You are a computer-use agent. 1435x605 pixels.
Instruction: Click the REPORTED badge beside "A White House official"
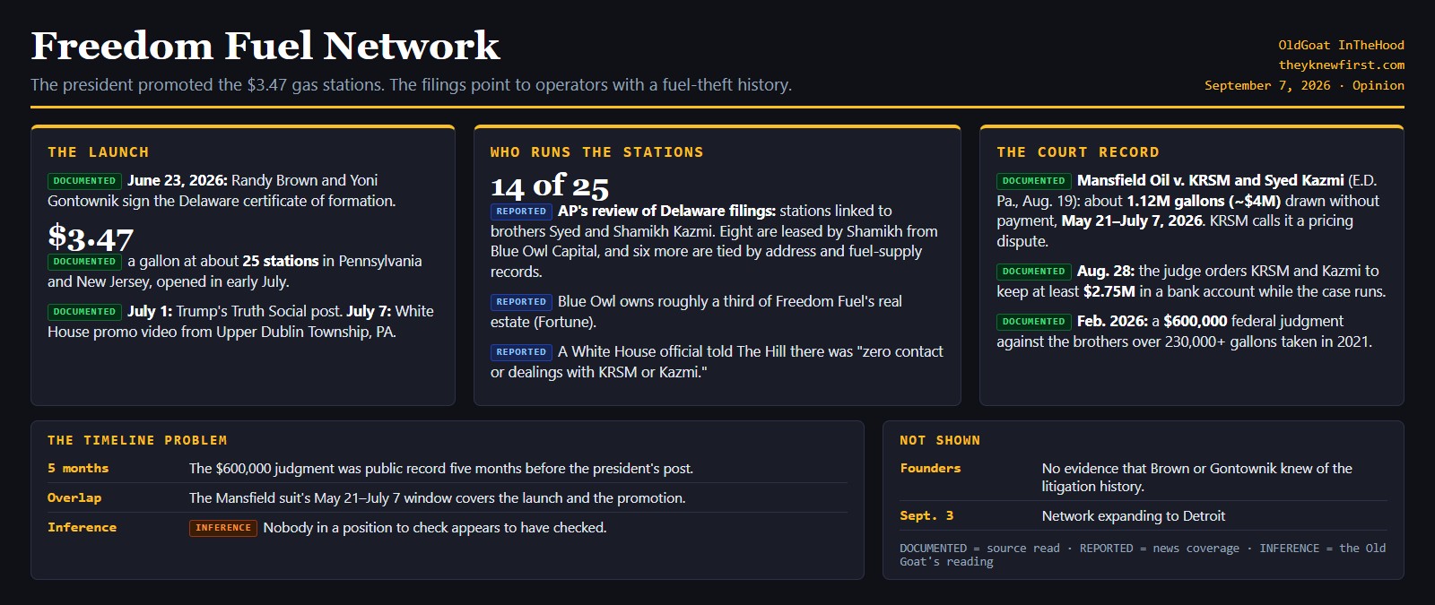[x=521, y=352]
